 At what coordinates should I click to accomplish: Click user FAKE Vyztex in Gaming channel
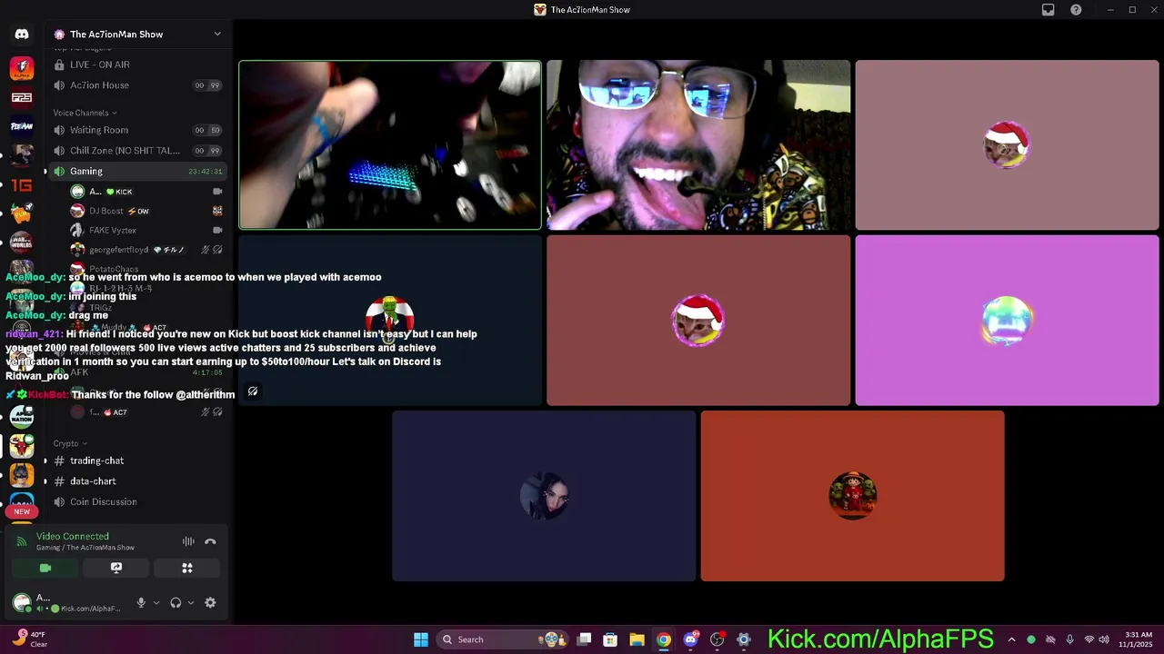[145, 231]
